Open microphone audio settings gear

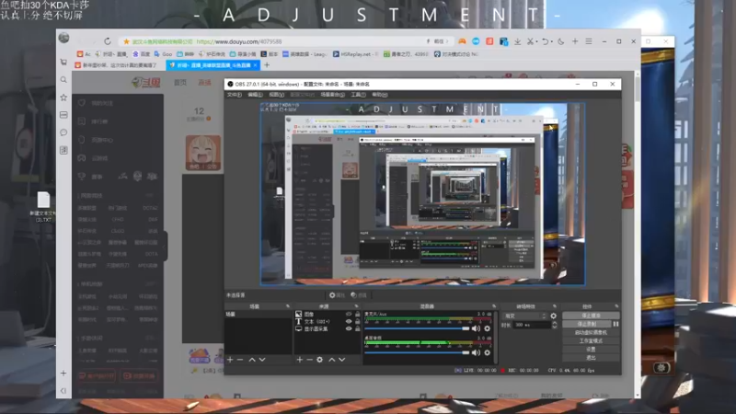tap(488, 328)
